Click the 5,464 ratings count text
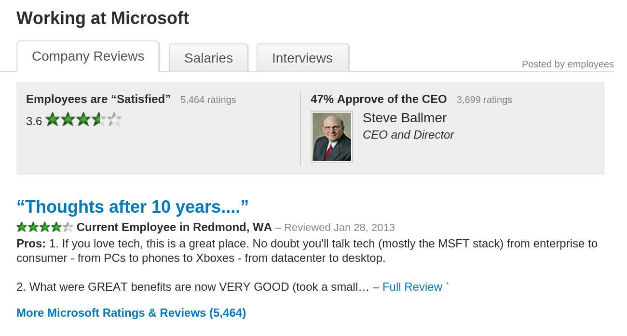This screenshot has width=627, height=336. pyautogui.click(x=208, y=100)
